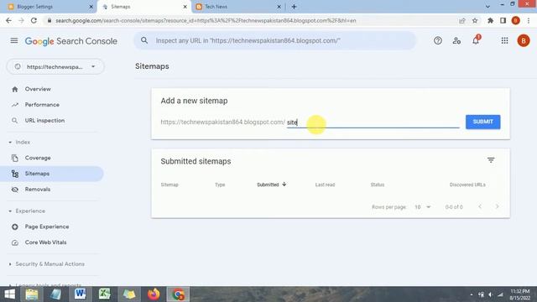The image size is (537, 302).
Task: Open Firefox from taskbar
Action: 154,294
